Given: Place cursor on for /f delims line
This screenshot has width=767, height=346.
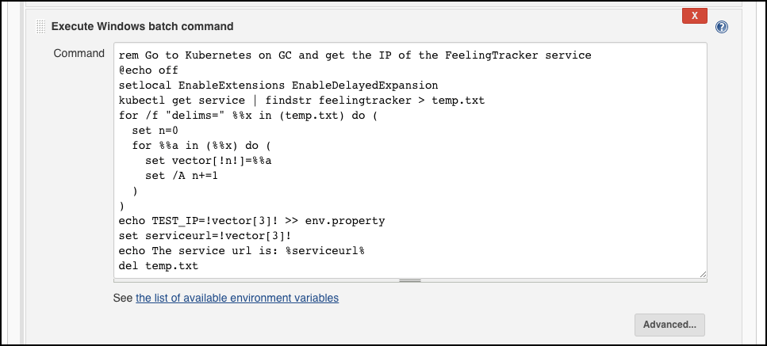Looking at the screenshot, I should [x=248, y=116].
